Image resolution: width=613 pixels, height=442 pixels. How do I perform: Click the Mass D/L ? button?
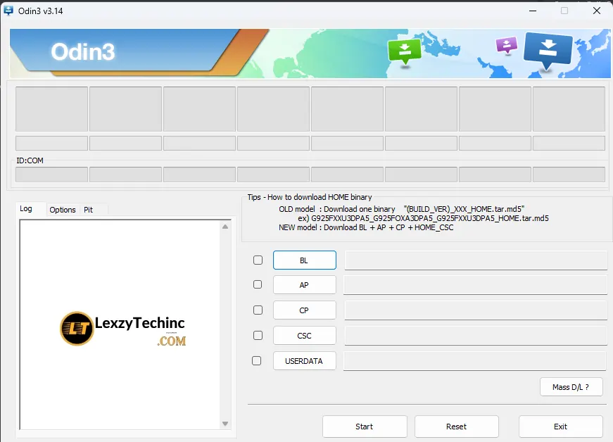pos(571,387)
